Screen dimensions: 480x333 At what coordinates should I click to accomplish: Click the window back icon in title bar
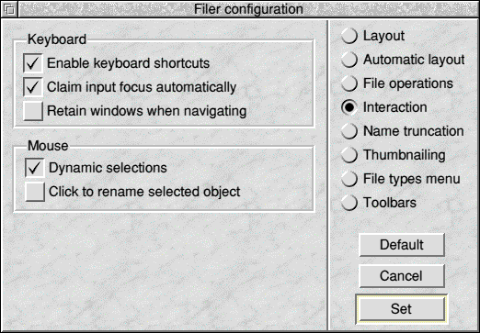[10, 9]
